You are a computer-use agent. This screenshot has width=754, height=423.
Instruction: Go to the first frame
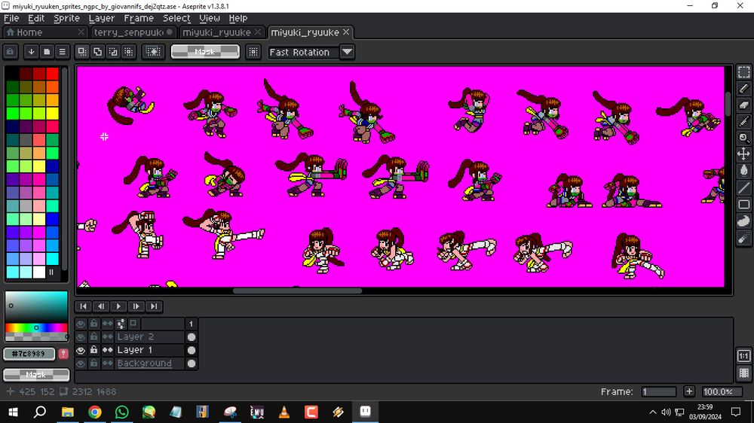(x=83, y=306)
